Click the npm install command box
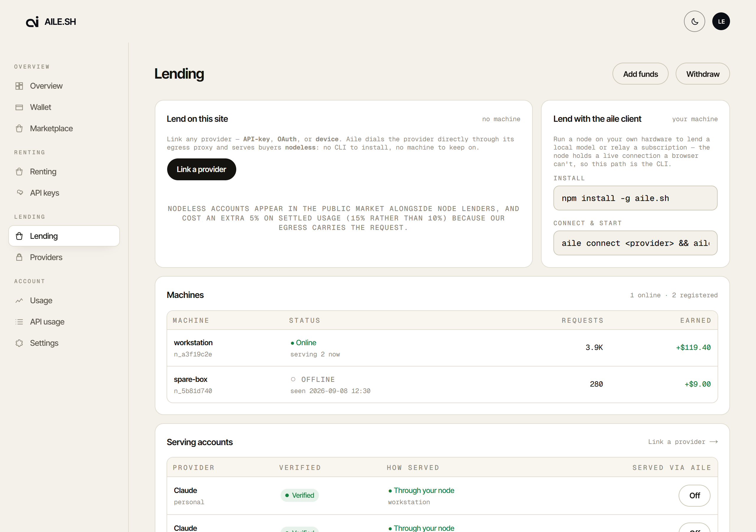This screenshot has height=532, width=756. (635, 198)
